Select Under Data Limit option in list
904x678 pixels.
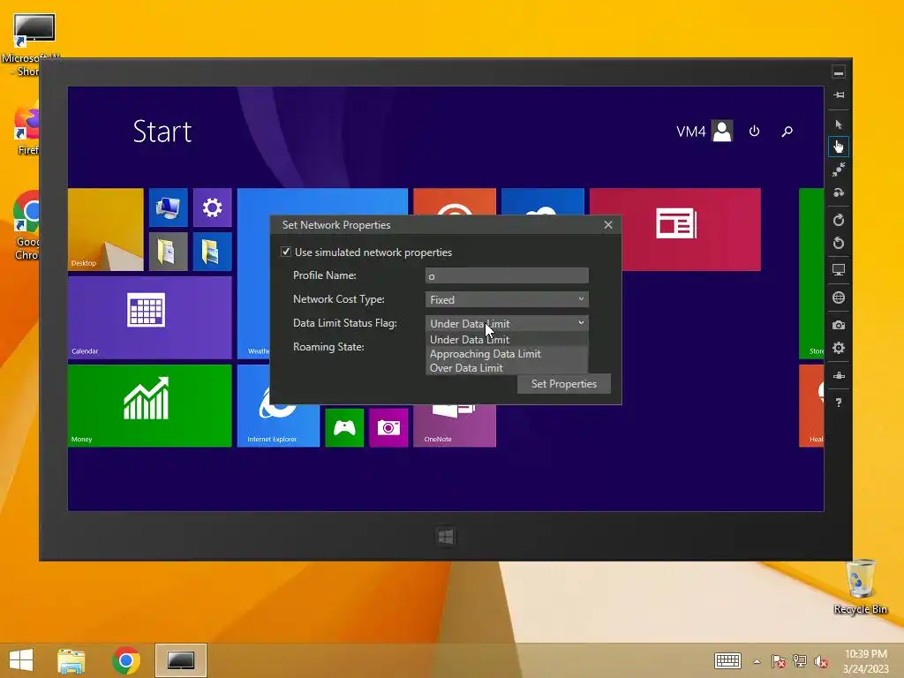point(507,340)
